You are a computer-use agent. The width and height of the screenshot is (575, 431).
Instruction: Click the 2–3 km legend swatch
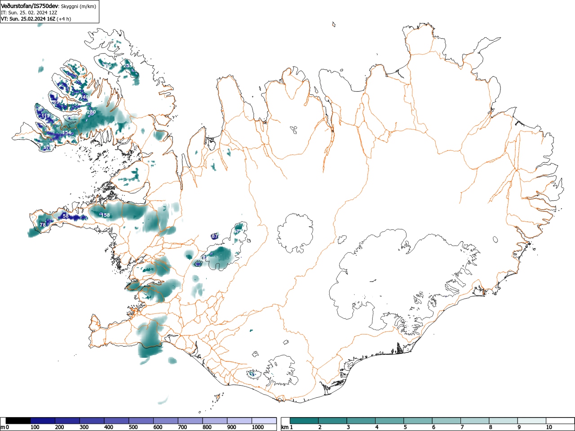333,421
